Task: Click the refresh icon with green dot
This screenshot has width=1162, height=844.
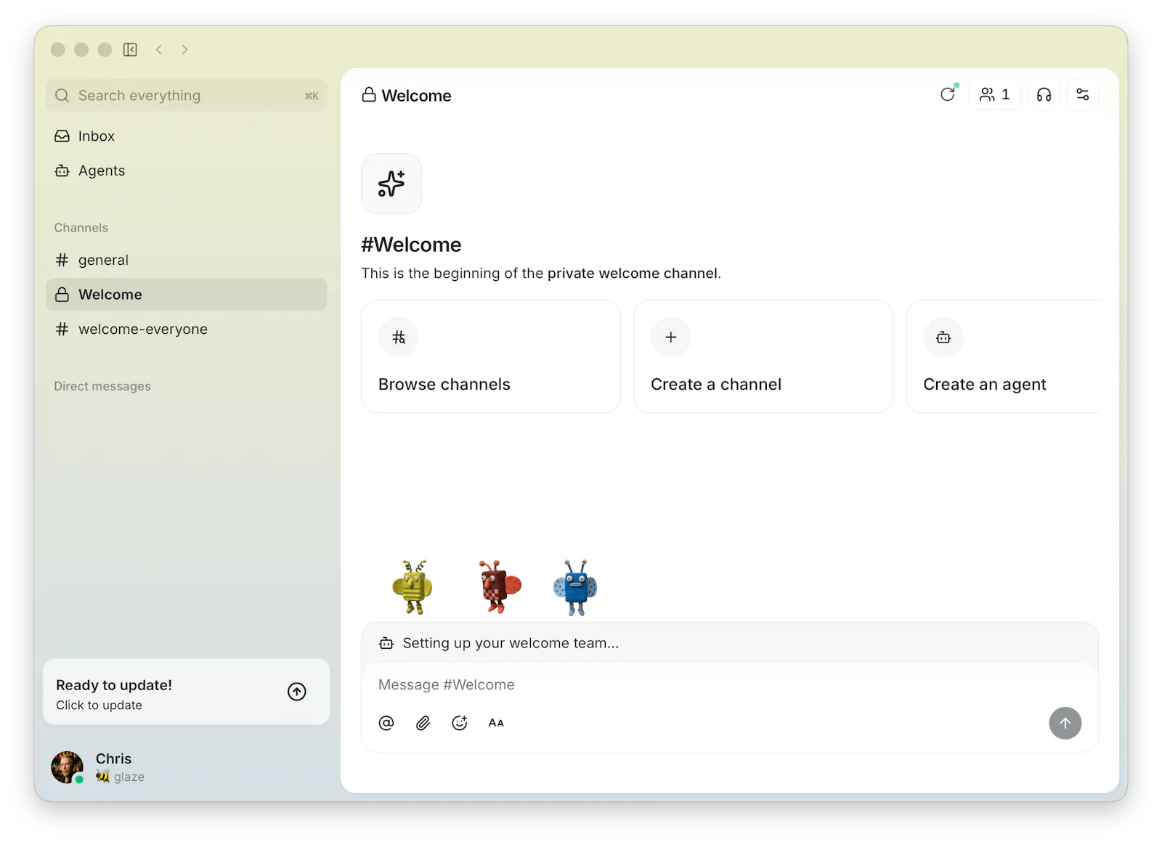Action: pos(948,94)
